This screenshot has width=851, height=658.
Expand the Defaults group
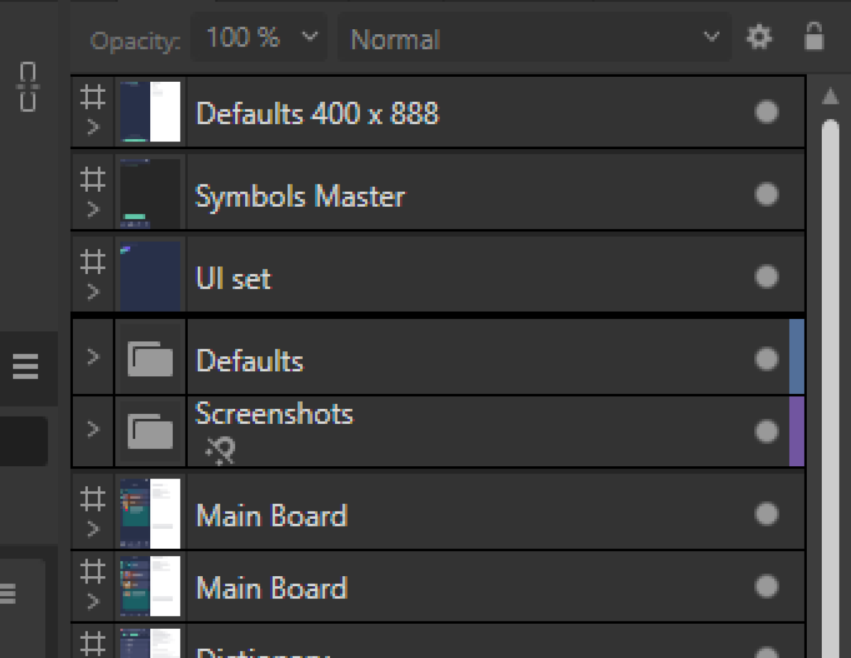pos(93,357)
